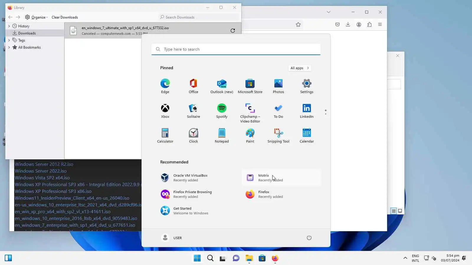The height and width of the screenshot is (265, 472).
Task: Select All Bookmarks in Library sidebar
Action: (x=35, y=47)
